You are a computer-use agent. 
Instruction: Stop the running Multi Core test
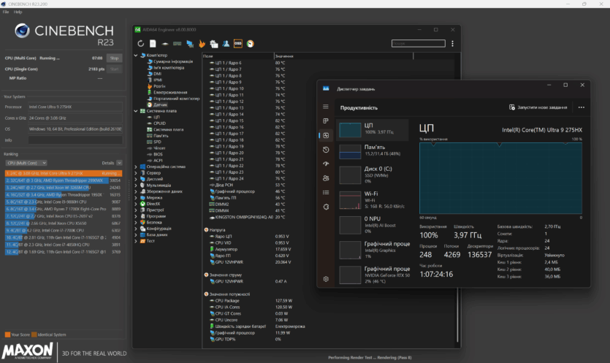[114, 57]
